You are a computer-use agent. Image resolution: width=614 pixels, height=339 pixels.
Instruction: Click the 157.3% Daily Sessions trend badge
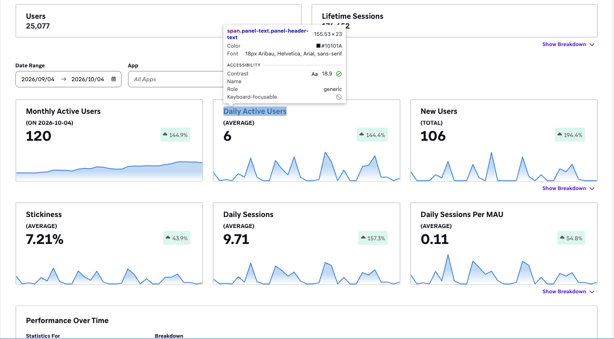pyautogui.click(x=373, y=238)
